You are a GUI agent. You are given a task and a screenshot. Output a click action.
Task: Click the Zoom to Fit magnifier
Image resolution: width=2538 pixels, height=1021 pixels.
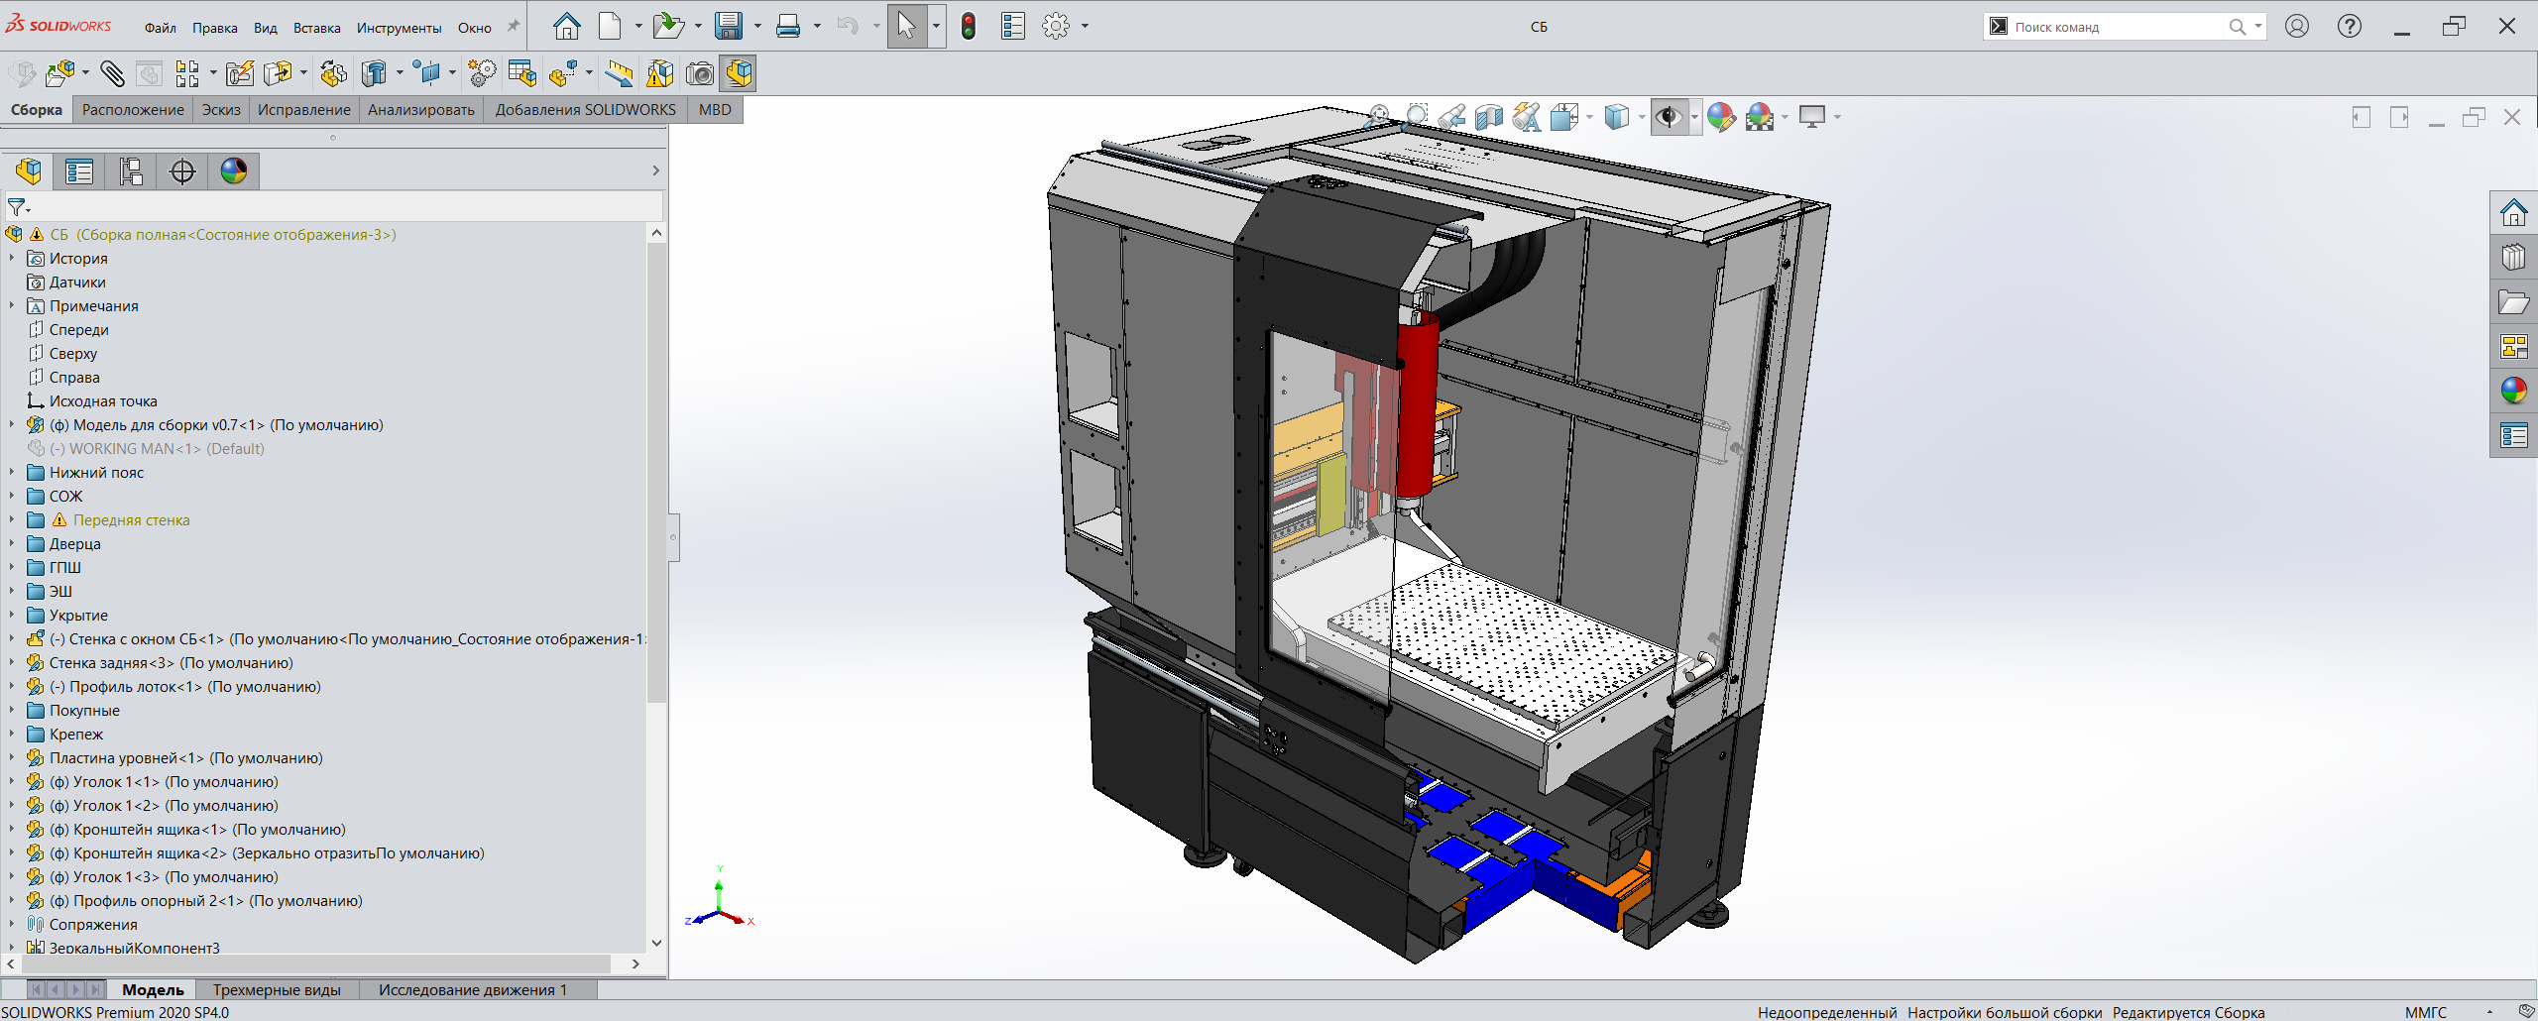pos(1377,118)
